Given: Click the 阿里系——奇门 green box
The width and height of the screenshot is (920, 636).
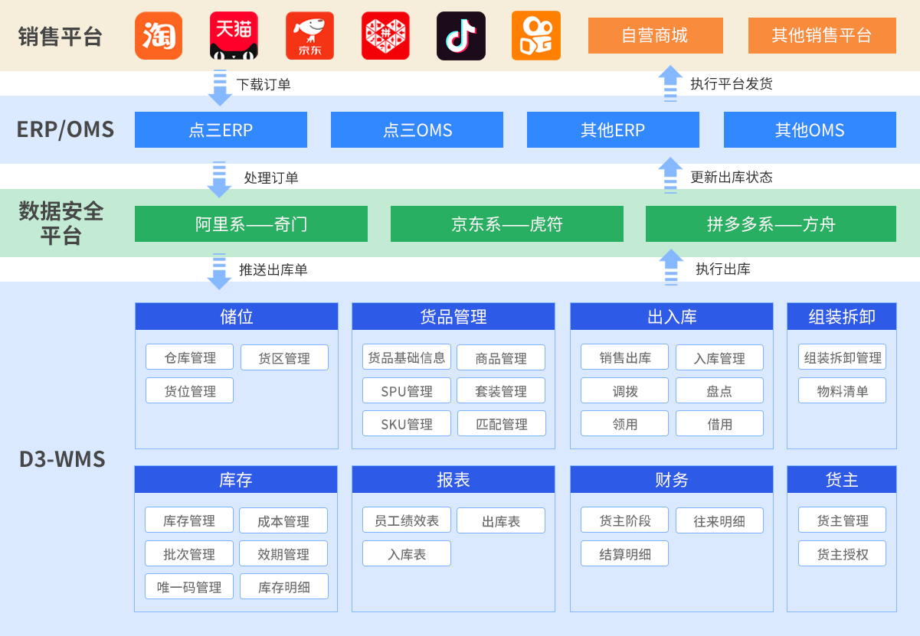Looking at the screenshot, I should 251,223.
